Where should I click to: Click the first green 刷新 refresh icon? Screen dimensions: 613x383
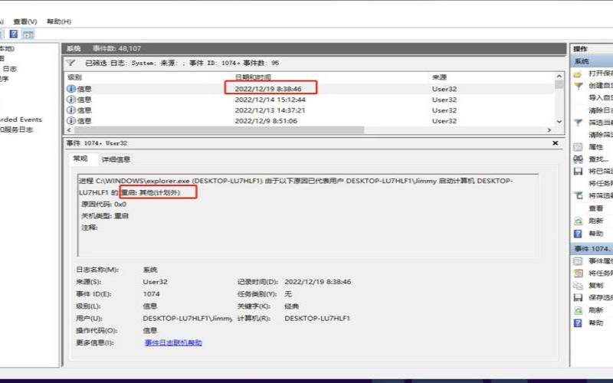[x=579, y=221]
